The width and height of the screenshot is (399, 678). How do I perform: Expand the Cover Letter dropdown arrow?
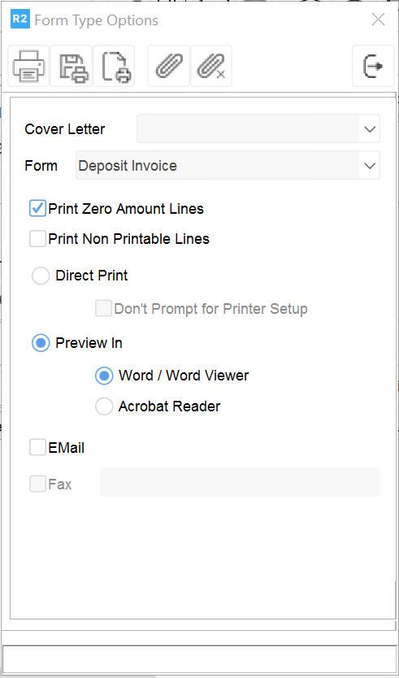pos(370,129)
